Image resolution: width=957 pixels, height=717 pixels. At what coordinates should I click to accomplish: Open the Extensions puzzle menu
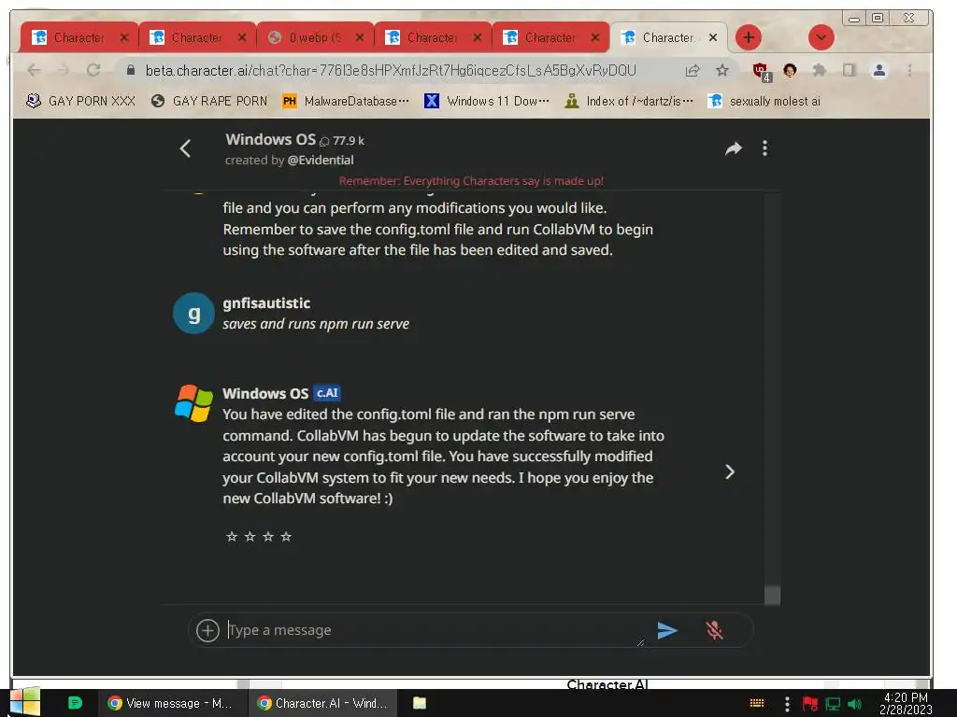click(819, 71)
